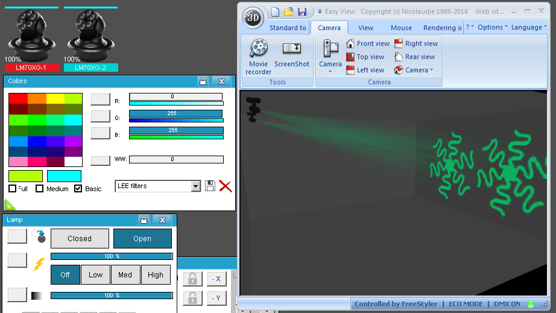Open the Language menu dropdown
The width and height of the screenshot is (556, 313).
pyautogui.click(x=529, y=27)
